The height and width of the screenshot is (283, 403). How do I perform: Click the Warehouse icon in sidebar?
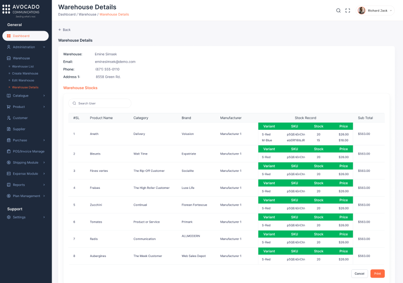point(9,59)
